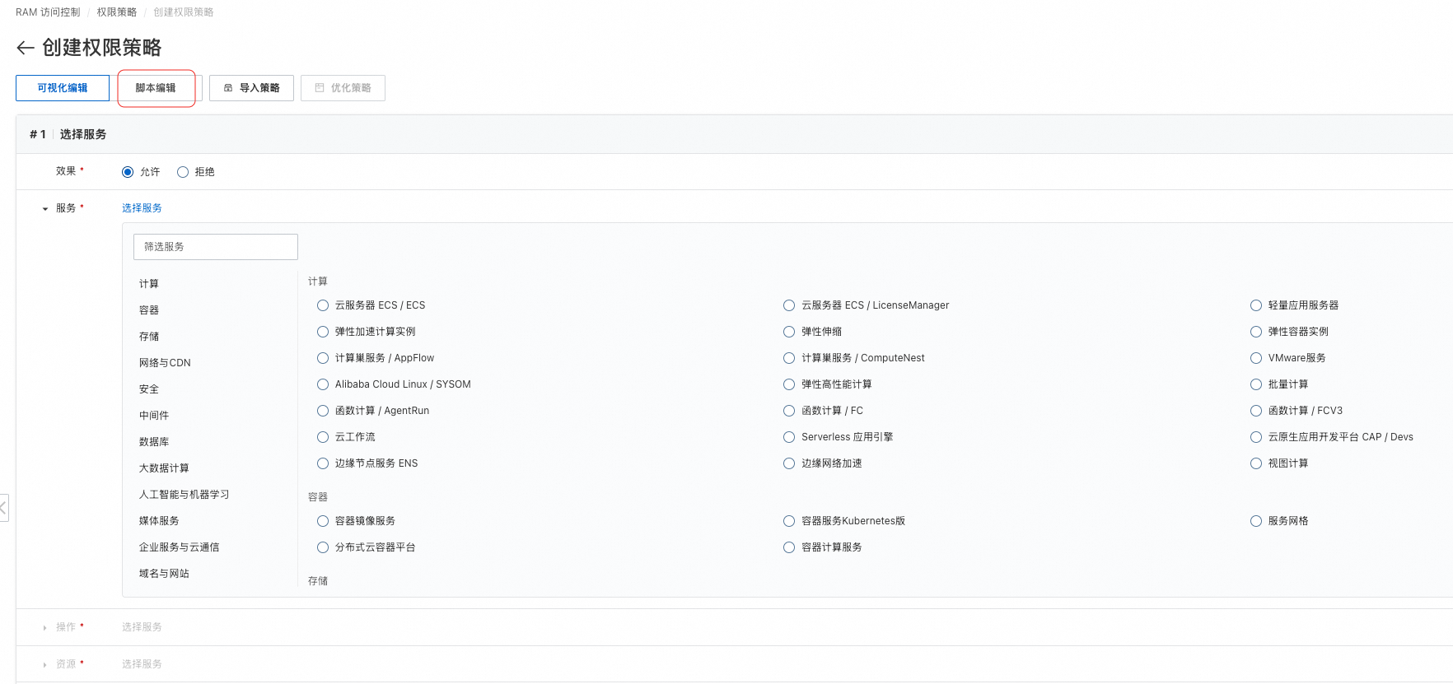The width and height of the screenshot is (1453, 684).
Task: Switch to 脚本编辑 tab
Action: [156, 88]
